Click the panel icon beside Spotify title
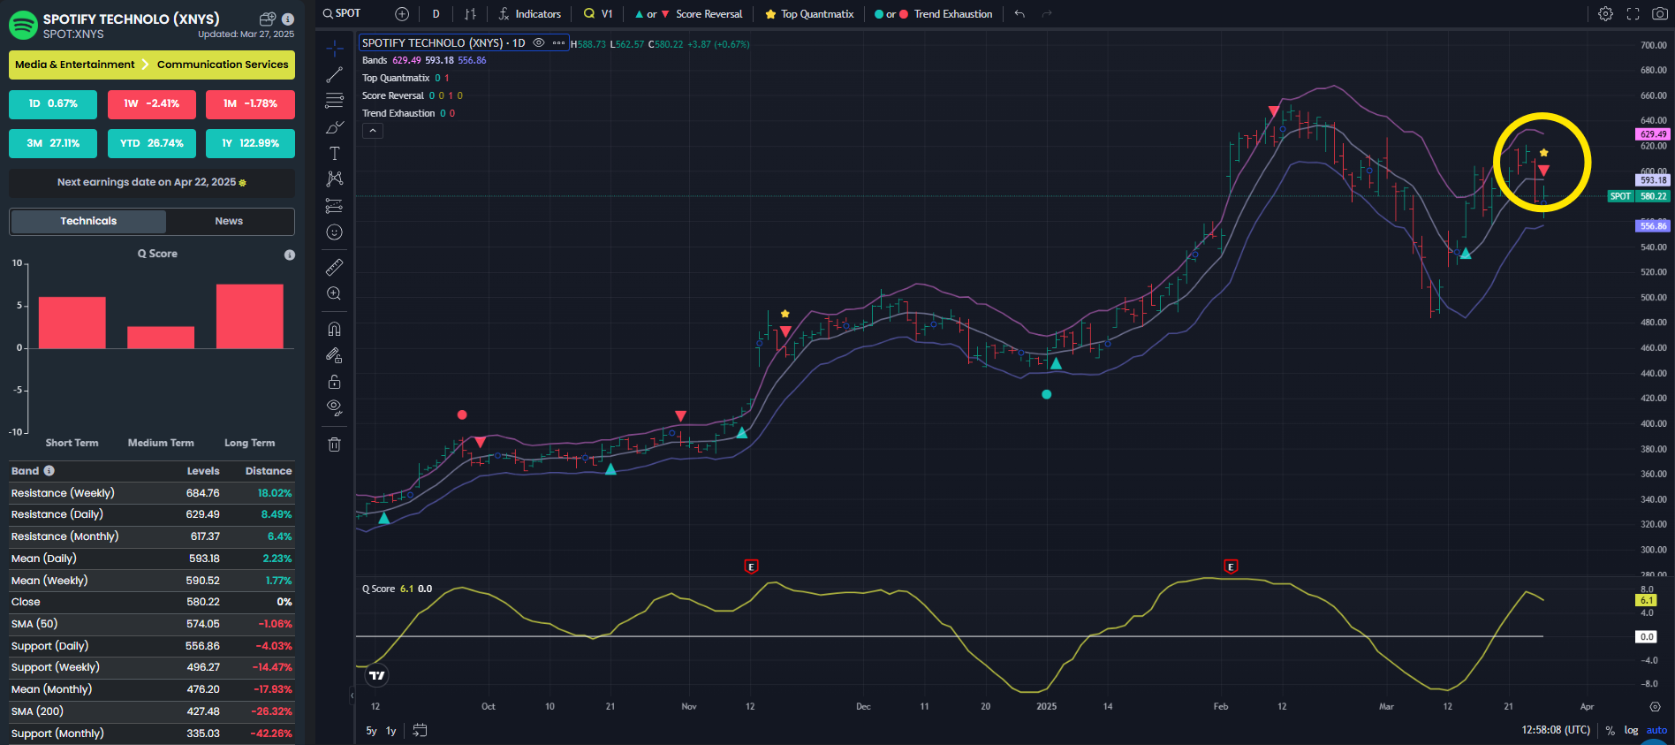 coord(268,19)
